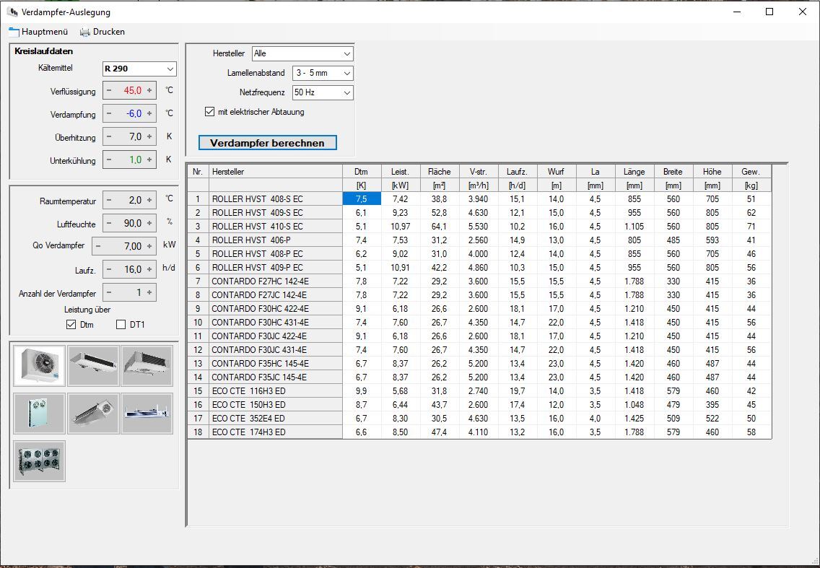Click Leist. value 10,97 in row 3
Screen dimensions: 820x568
tap(400, 227)
